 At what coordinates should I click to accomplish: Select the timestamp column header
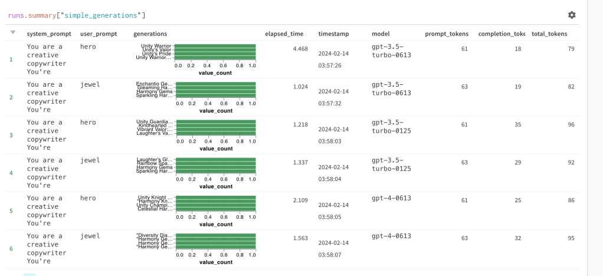(335, 34)
